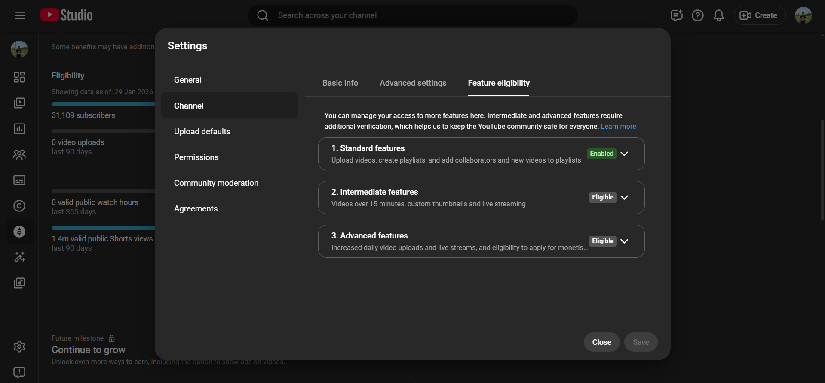Expand the Intermediate features section

[x=624, y=197]
